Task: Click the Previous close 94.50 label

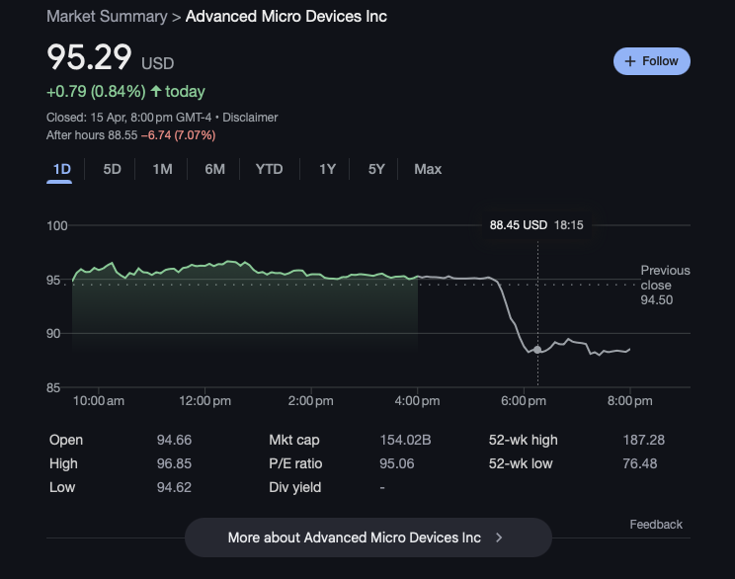Action: click(x=665, y=285)
